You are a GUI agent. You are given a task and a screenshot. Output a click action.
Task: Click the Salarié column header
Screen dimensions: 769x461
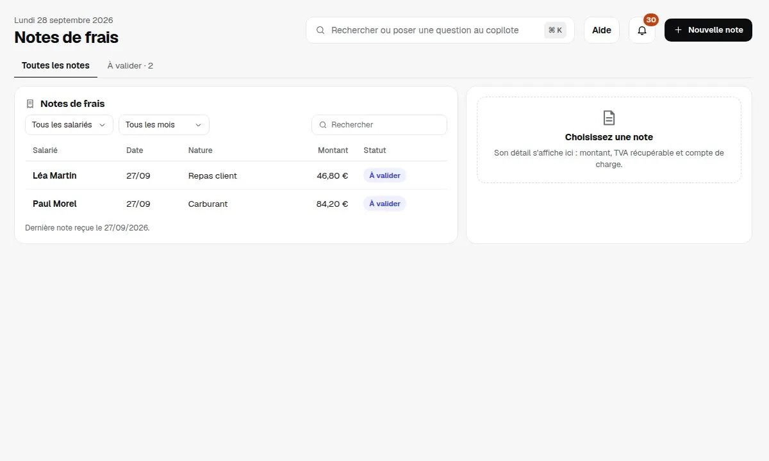(45, 150)
